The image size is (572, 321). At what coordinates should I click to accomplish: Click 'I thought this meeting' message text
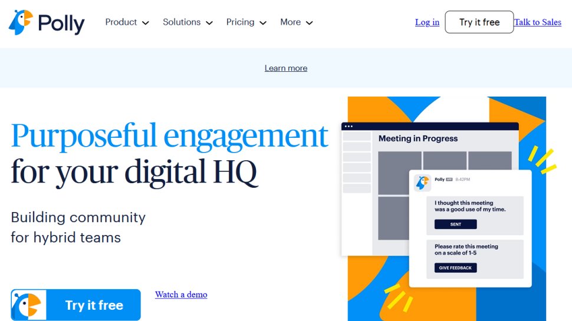tap(470, 206)
